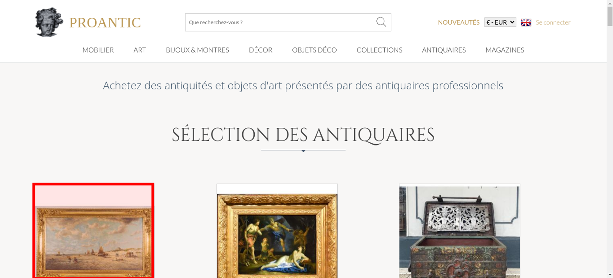Open the mythological scene painting thumbnail

(277, 231)
